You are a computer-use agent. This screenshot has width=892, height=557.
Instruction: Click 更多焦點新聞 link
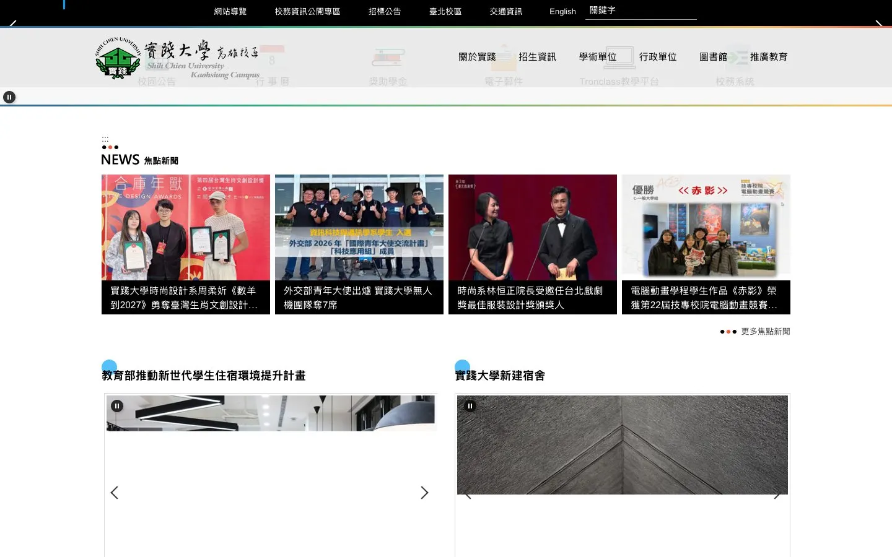click(766, 332)
